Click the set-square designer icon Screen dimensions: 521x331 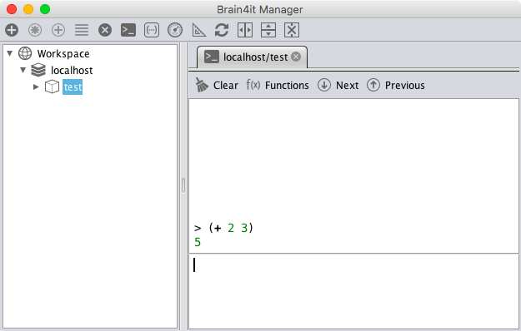click(198, 30)
